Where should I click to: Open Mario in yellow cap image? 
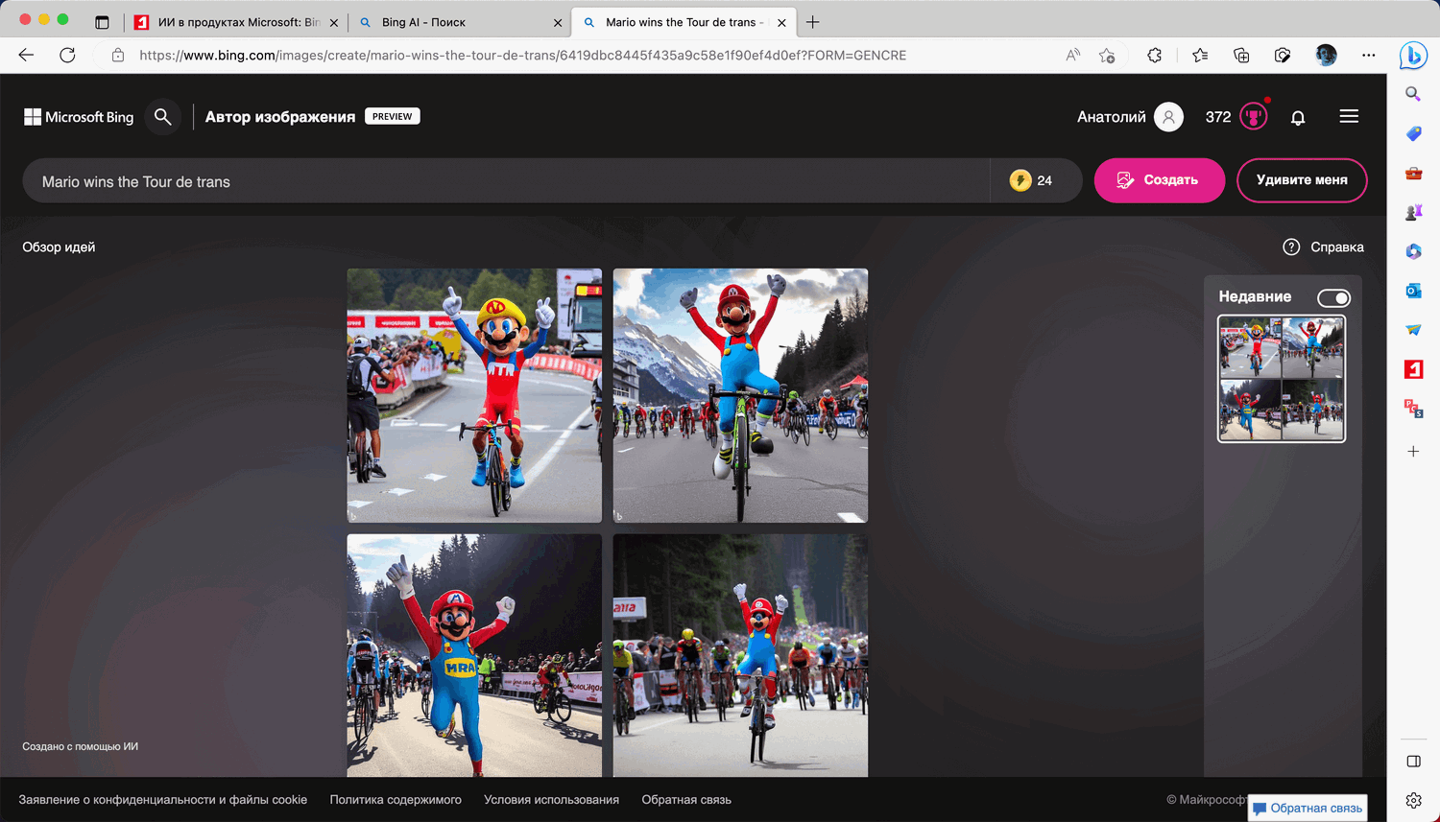(x=474, y=395)
